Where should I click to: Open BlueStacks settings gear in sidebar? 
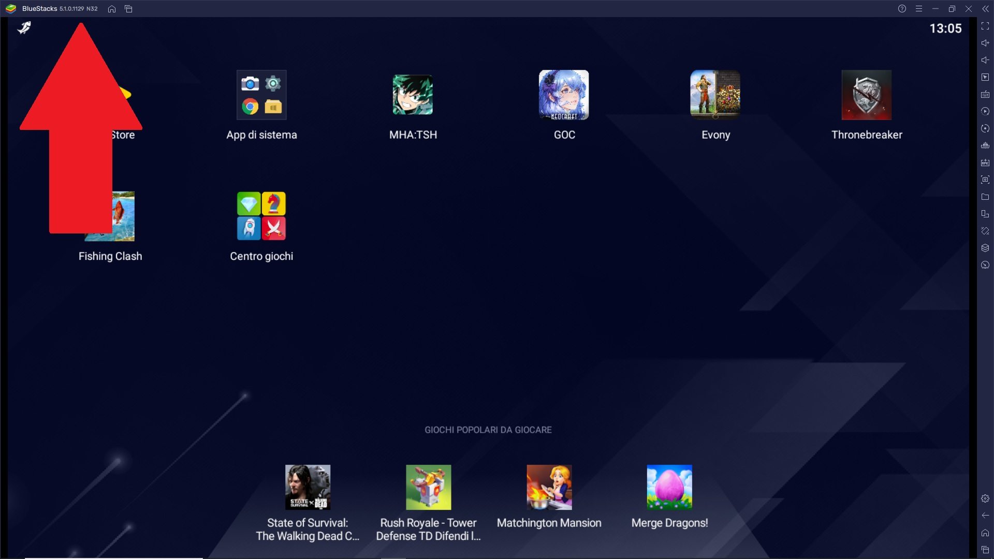(x=985, y=498)
